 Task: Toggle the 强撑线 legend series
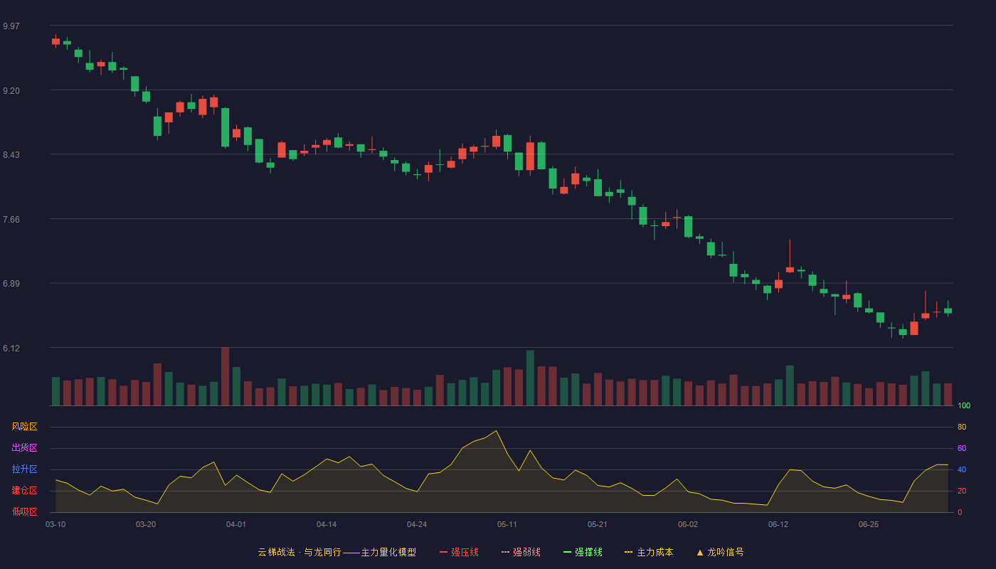pyautogui.click(x=583, y=552)
